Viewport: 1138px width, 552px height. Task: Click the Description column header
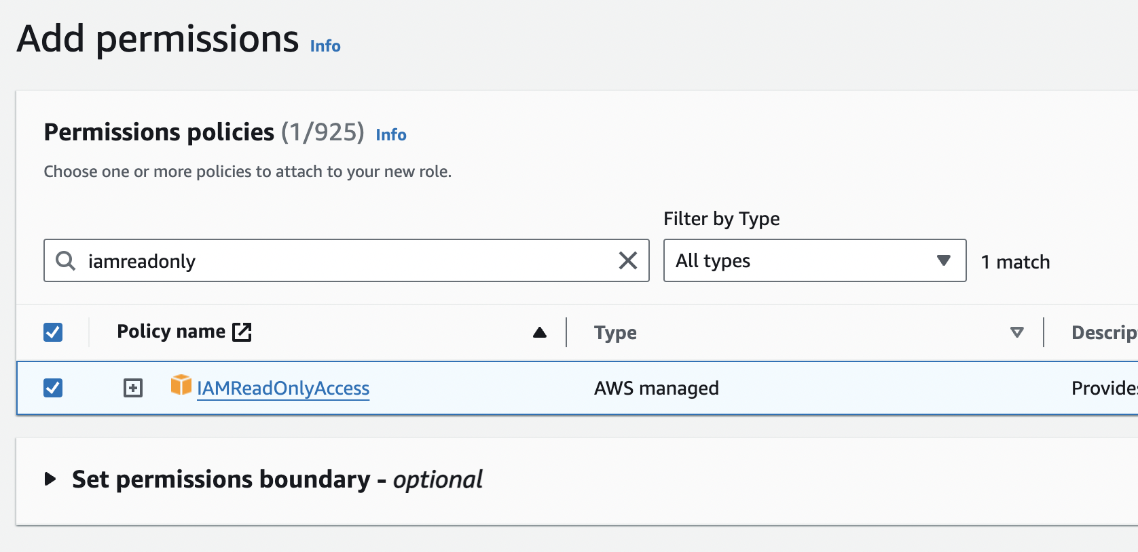[x=1103, y=333]
